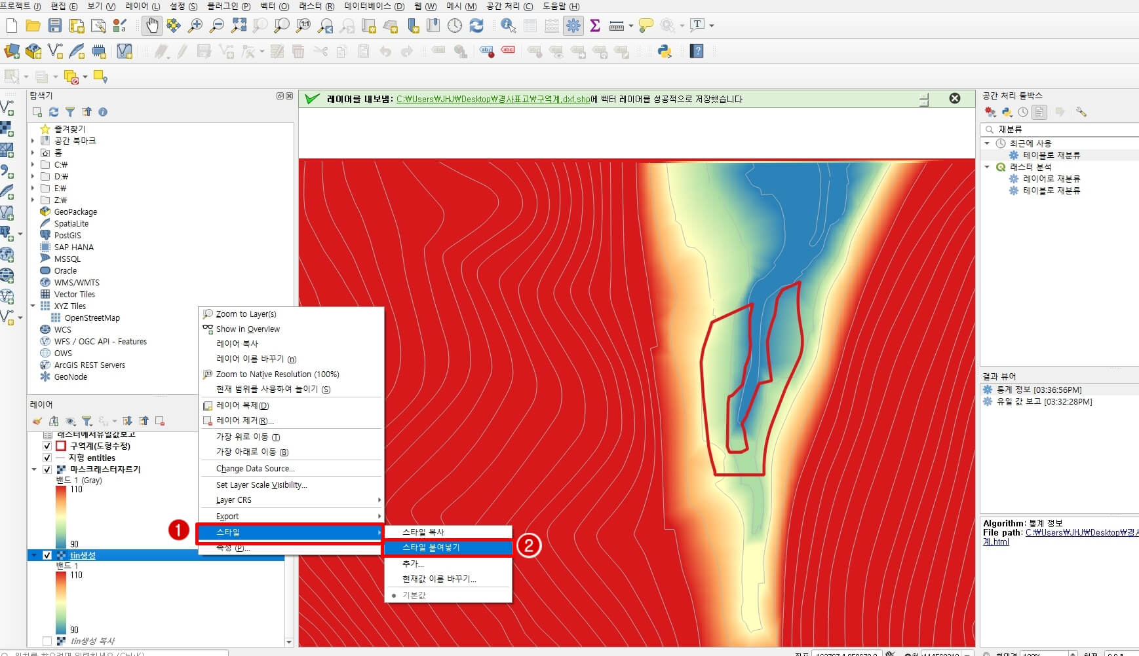Viewport: 1139px width, 656px height.
Task: Close the export success message bar
Action: tap(955, 98)
